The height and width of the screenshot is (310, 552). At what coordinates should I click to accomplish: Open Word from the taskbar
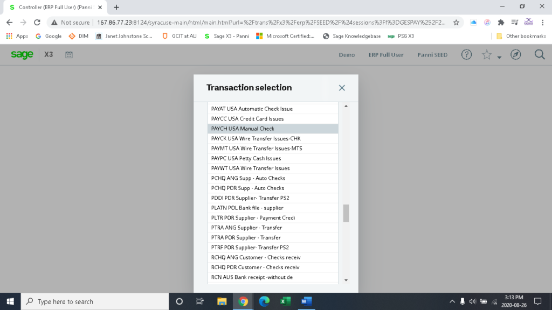[307, 301]
